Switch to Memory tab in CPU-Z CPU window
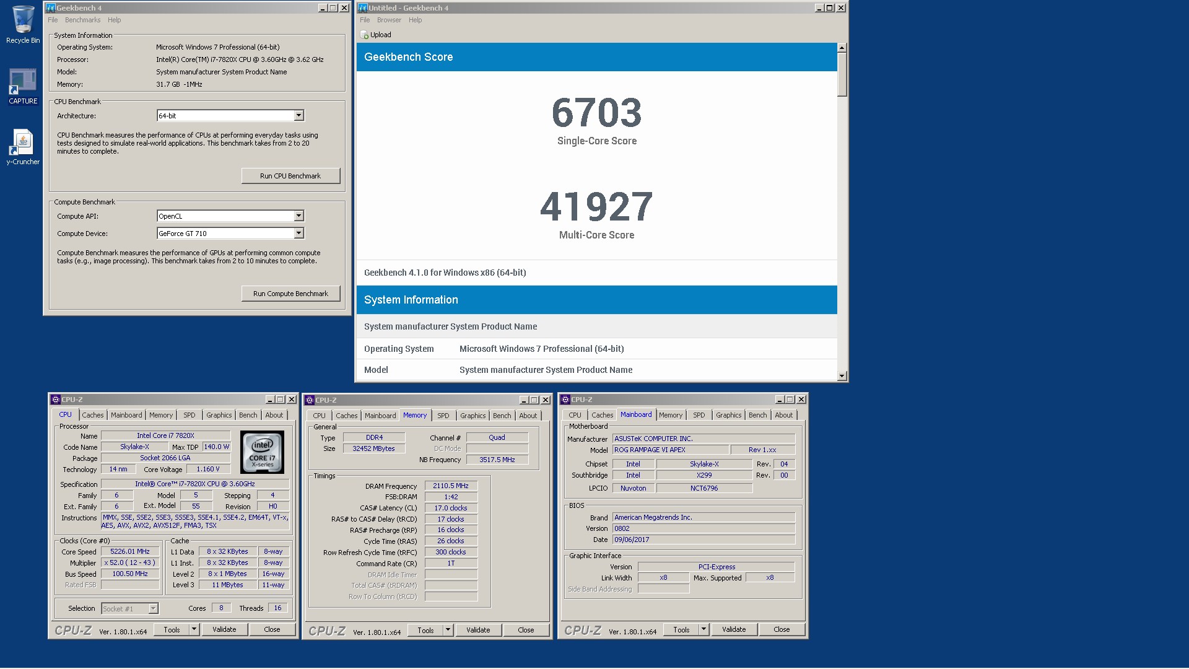The height and width of the screenshot is (669, 1189). pyautogui.click(x=161, y=415)
